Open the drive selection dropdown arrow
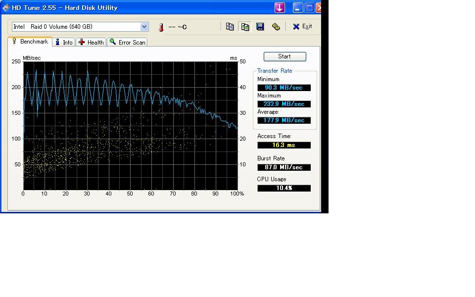The height and width of the screenshot is (297, 475). 144,27
